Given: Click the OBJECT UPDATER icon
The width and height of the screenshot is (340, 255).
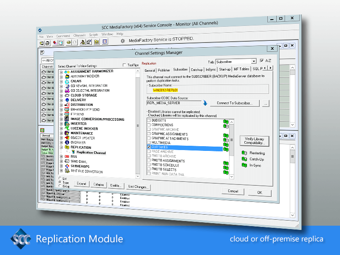Looking at the screenshot, I should 67,138.
